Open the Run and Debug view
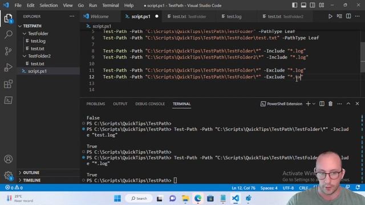This screenshot has height=205, width=365. [8, 67]
